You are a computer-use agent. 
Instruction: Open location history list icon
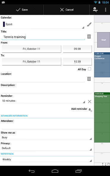point(89,79)
